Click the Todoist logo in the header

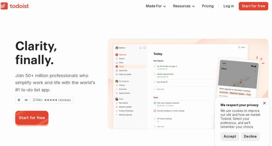point(15,6)
